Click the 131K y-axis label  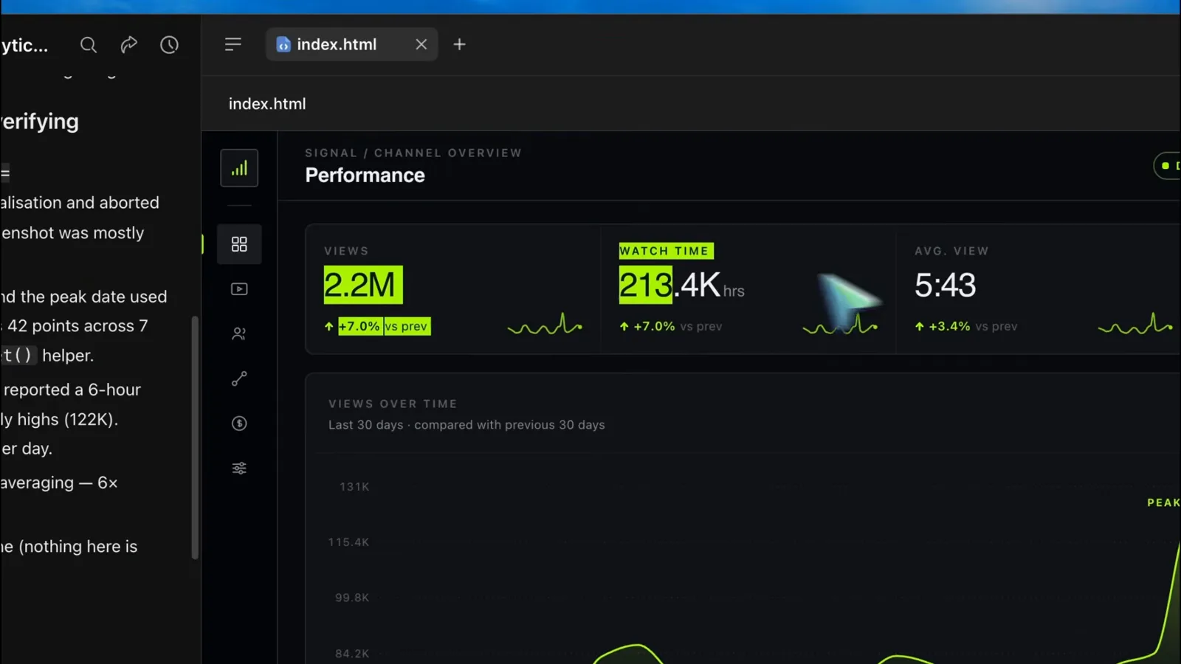[x=355, y=487]
